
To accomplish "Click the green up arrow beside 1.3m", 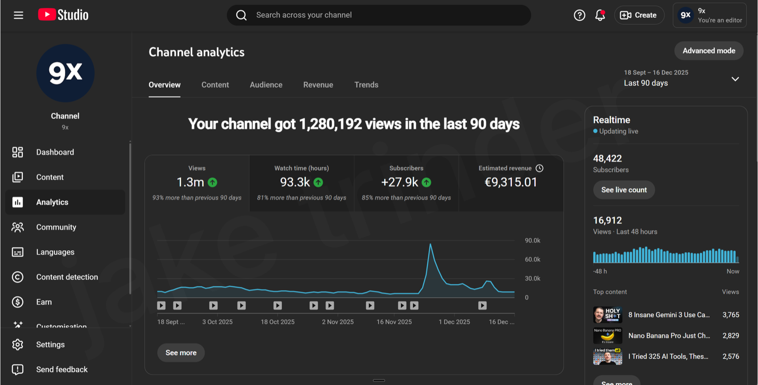I will click(x=213, y=183).
